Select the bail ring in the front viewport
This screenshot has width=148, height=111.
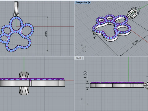(x=24, y=83)
